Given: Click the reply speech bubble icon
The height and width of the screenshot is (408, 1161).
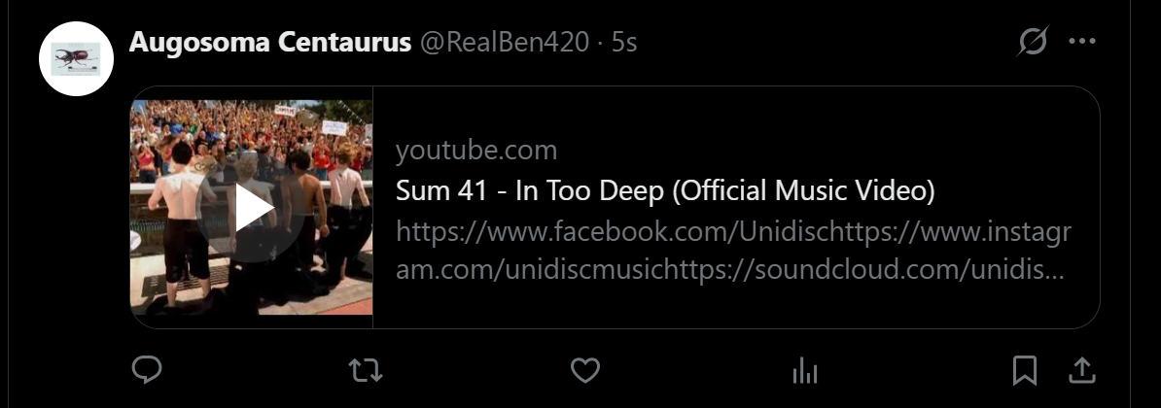Looking at the screenshot, I should (146, 370).
